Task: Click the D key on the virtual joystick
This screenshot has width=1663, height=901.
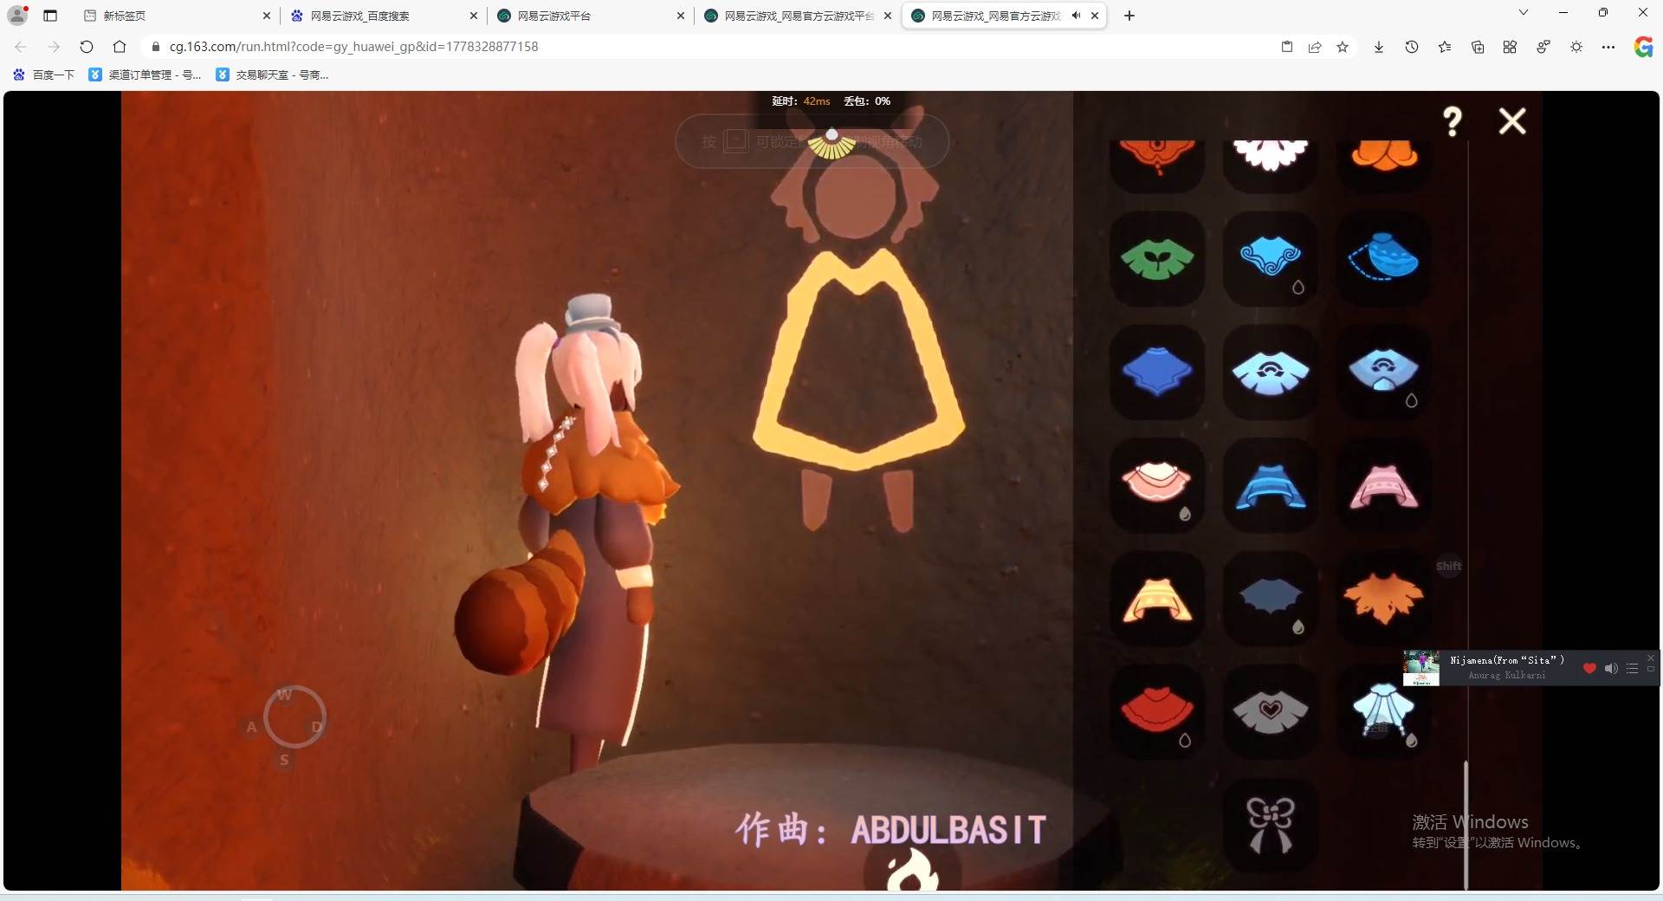Action: pos(317,727)
